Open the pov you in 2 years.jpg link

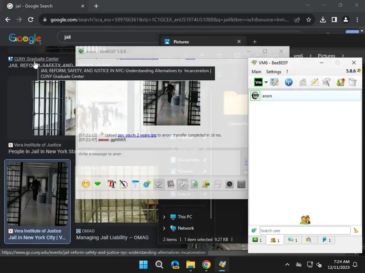[x=137, y=135]
